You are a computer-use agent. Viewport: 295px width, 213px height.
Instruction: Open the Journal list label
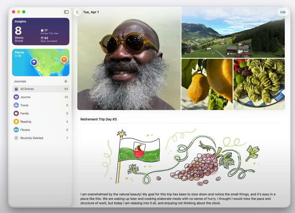(25, 97)
